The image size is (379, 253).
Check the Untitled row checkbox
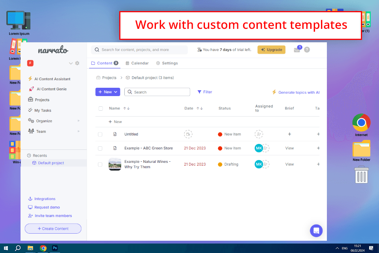point(100,134)
